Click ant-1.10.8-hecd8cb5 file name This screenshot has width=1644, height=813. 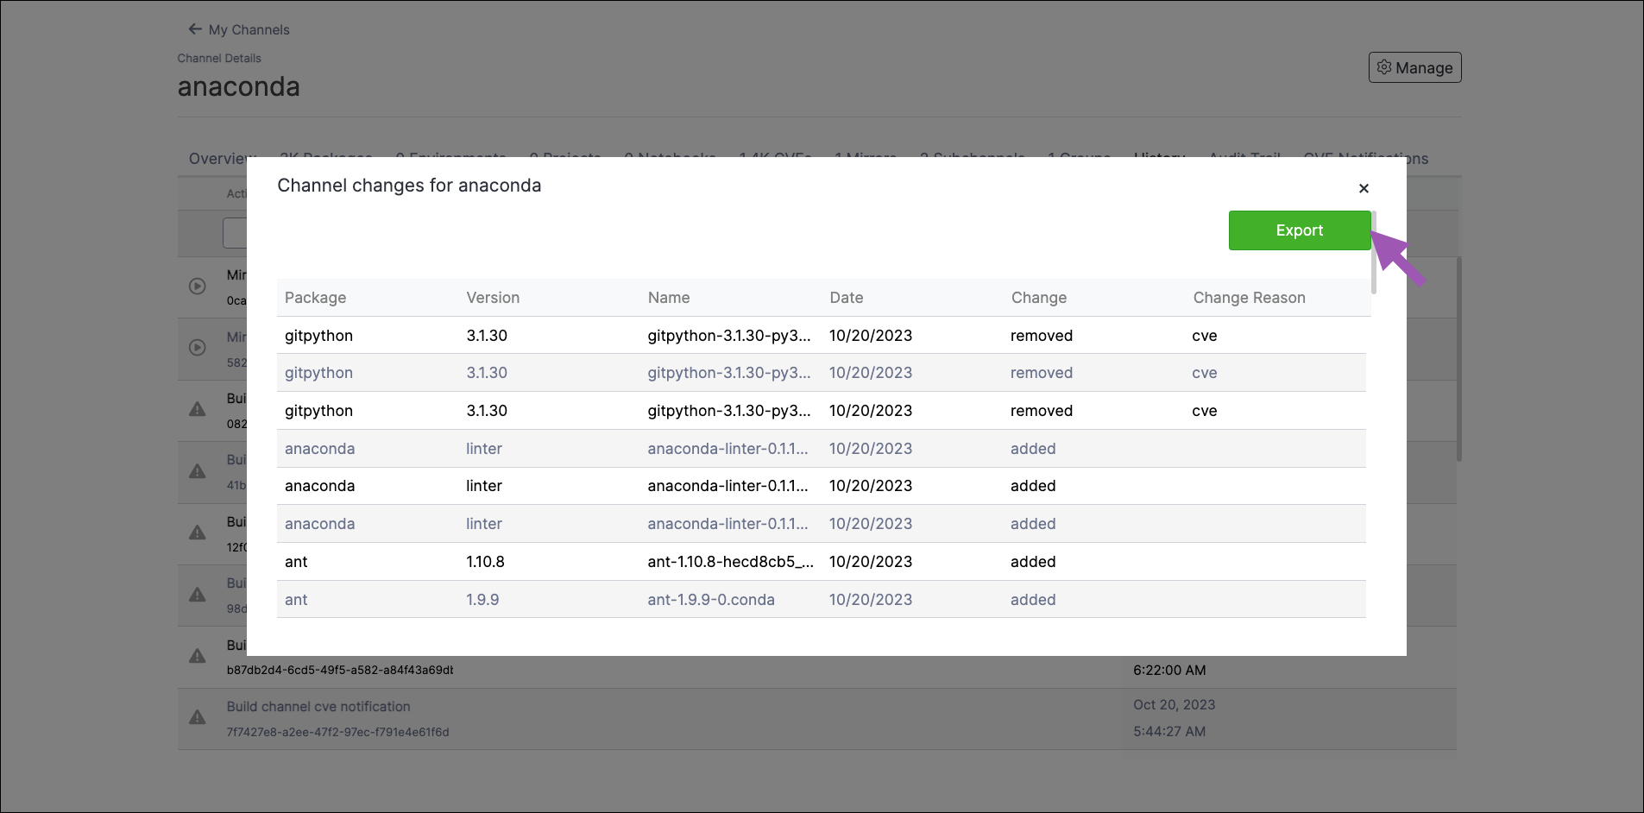[x=730, y=562]
